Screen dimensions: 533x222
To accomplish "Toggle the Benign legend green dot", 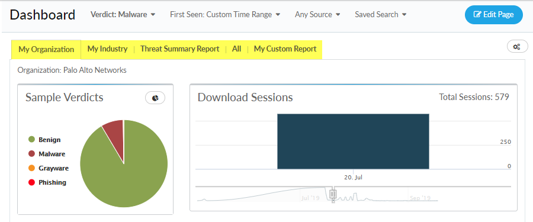I will coord(31,139).
